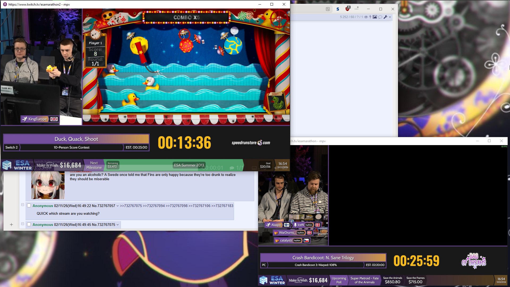This screenshot has height=287, width=510.
Task: Check the box for post No.732767075
Action: (29, 225)
